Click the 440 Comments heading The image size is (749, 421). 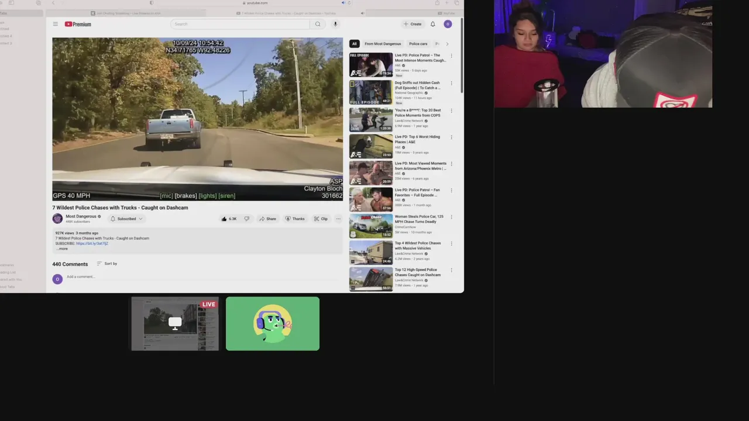(70, 264)
